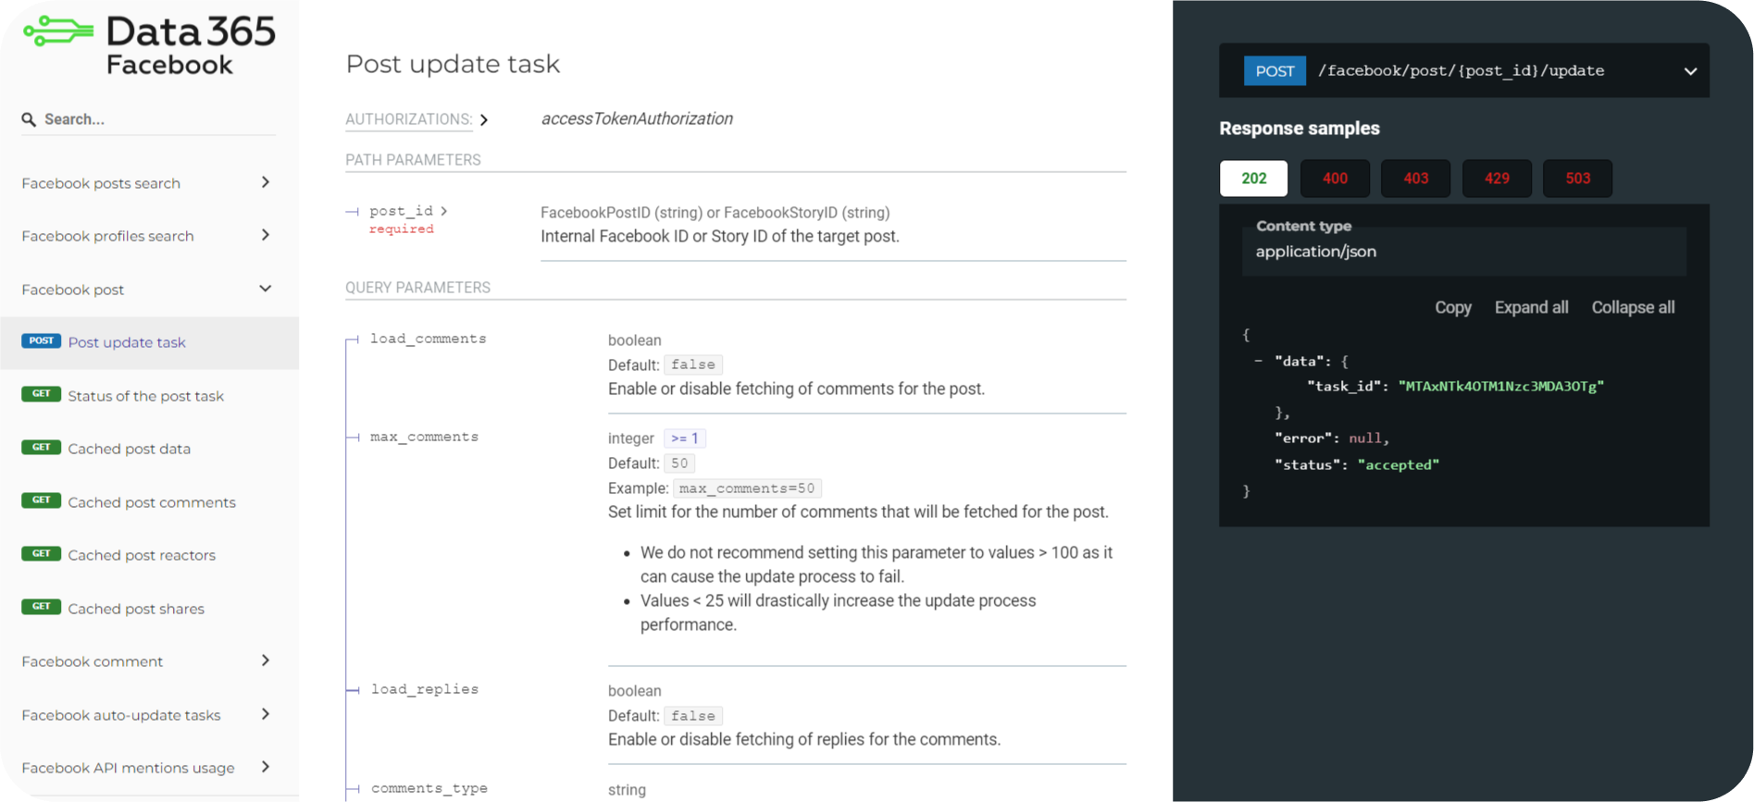The image size is (1754, 802).
Task: Click the POST badge beside Post update task
Action: (42, 341)
